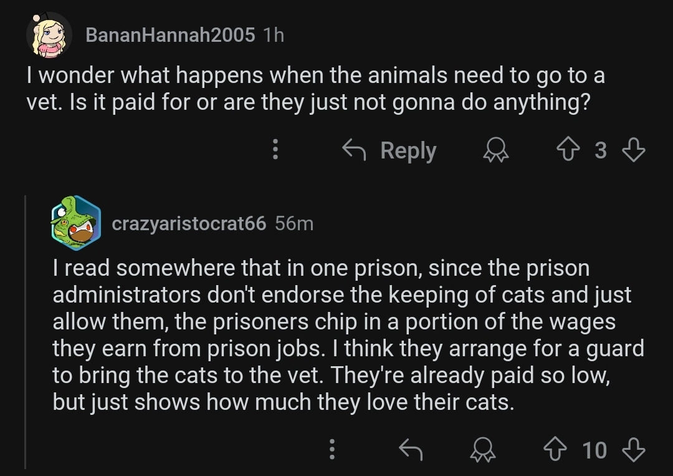Click the vote score 10 on the reply

tap(594, 449)
